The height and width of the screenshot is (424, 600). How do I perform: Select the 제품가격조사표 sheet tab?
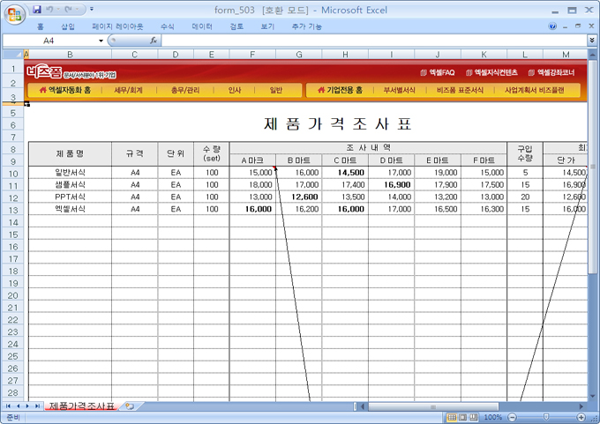point(81,406)
